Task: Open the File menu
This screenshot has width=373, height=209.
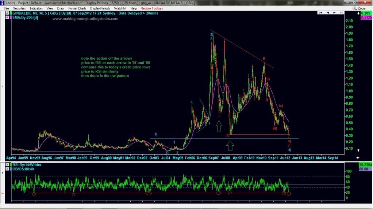Action: pos(7,8)
